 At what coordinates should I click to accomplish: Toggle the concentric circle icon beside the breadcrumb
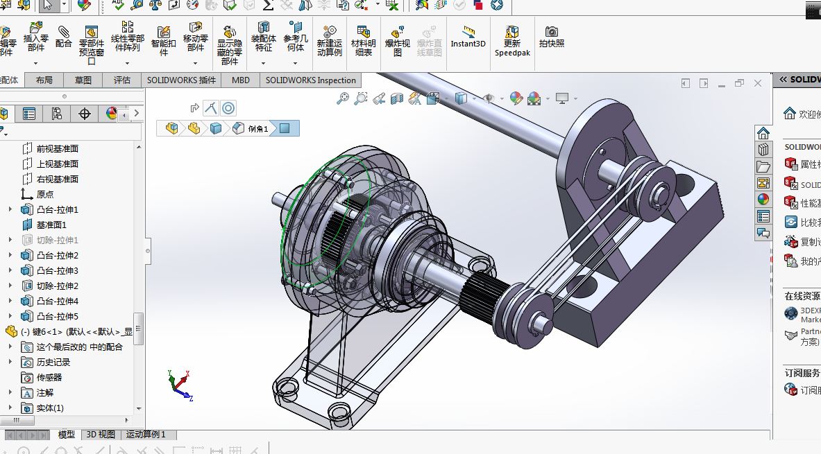228,108
